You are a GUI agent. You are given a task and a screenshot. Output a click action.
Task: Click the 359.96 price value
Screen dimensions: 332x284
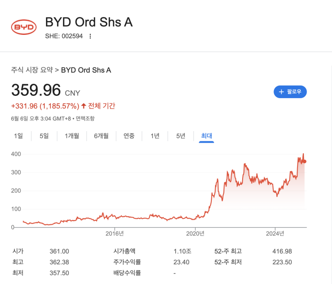tap(36, 91)
